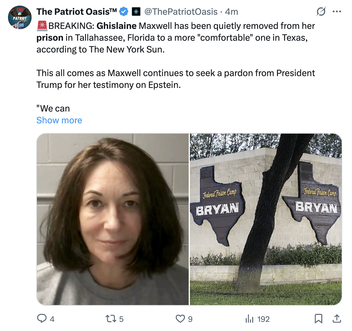Click the Grok icon on the post
Screen dimensions: 352x331
[x=321, y=12]
